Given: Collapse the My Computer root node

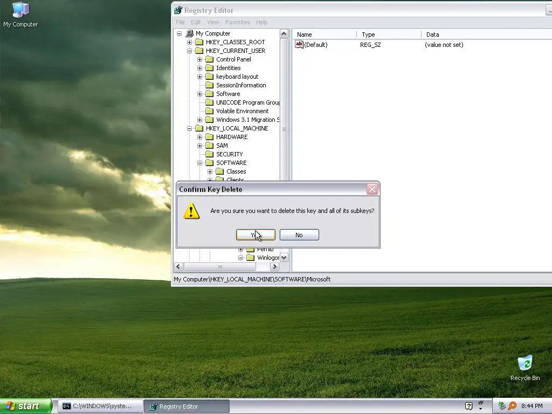Looking at the screenshot, I should [179, 33].
